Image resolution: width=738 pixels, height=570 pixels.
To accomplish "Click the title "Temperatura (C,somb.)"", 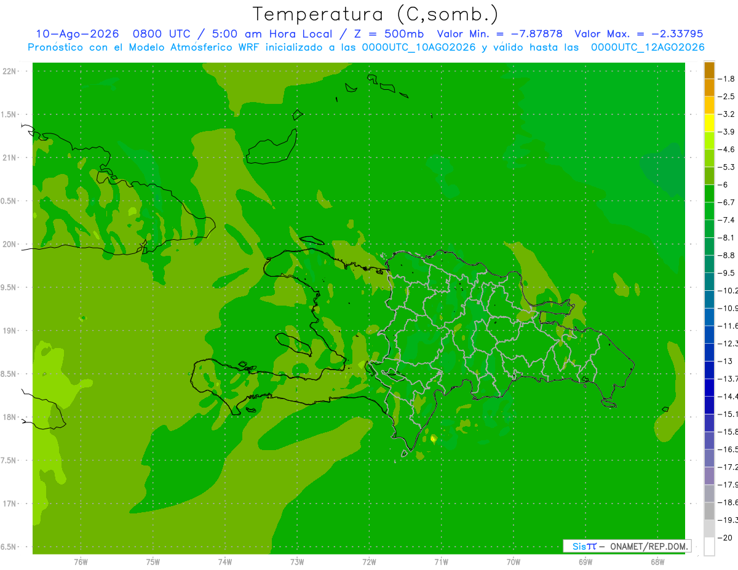I will (x=375, y=14).
